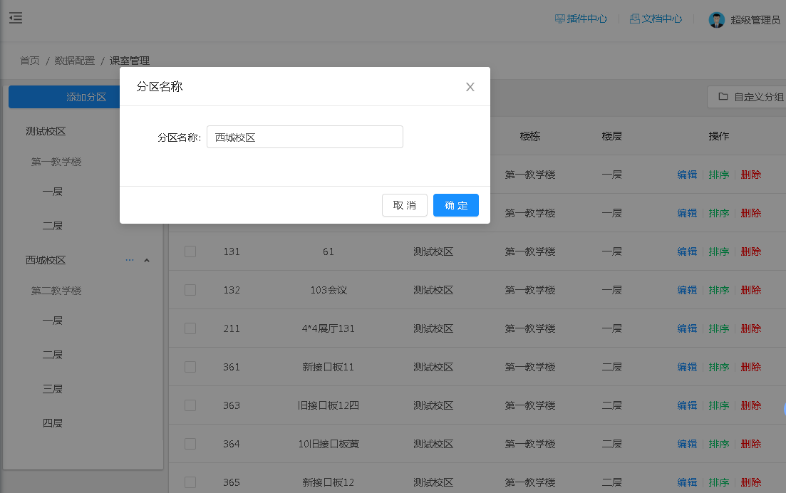Click 排序 for row 211
This screenshot has height=493, width=786.
pos(719,328)
